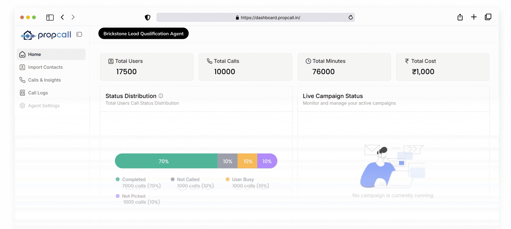This screenshot has width=511, height=229.
Task: Open the browser share icon
Action: (460, 17)
